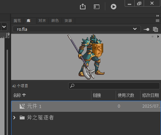
Task: Open the ro.fla document dropdown
Action: [x=77, y=29]
